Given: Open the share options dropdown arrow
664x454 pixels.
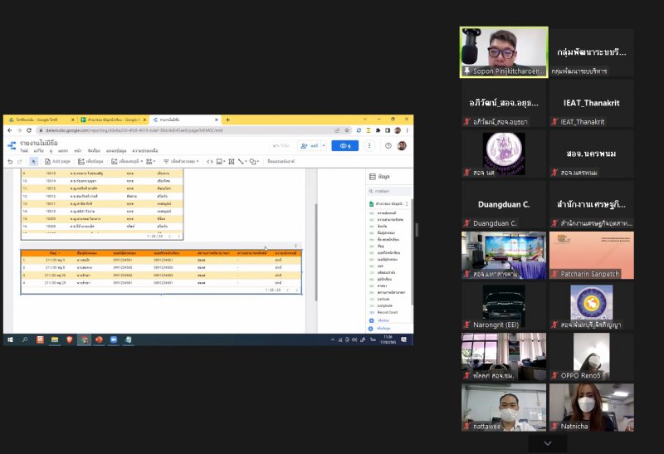Looking at the screenshot, I should click(x=324, y=146).
